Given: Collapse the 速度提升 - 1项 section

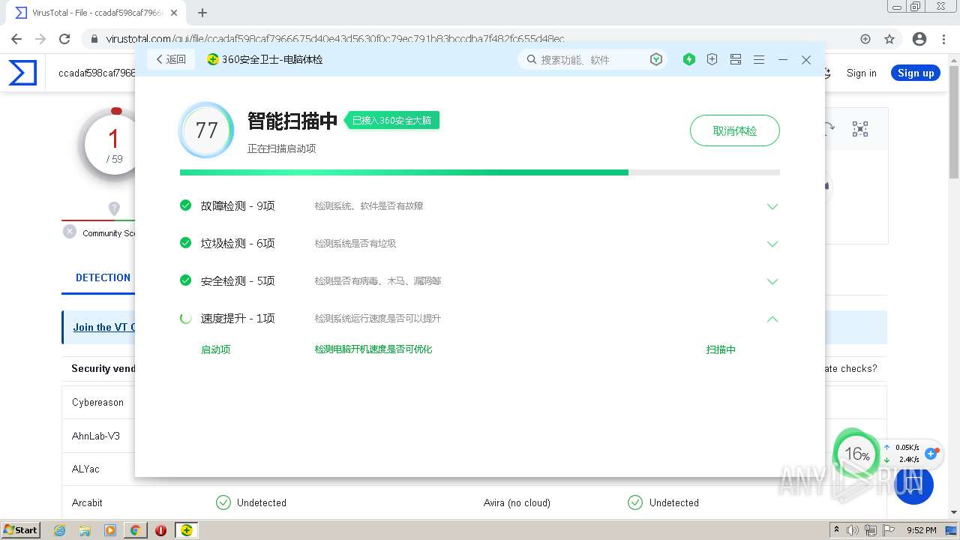Looking at the screenshot, I should click(x=772, y=319).
